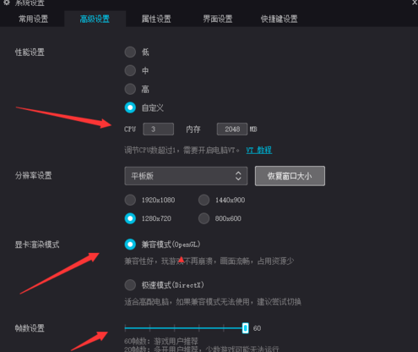Open the VT 教程 link

pos(259,150)
